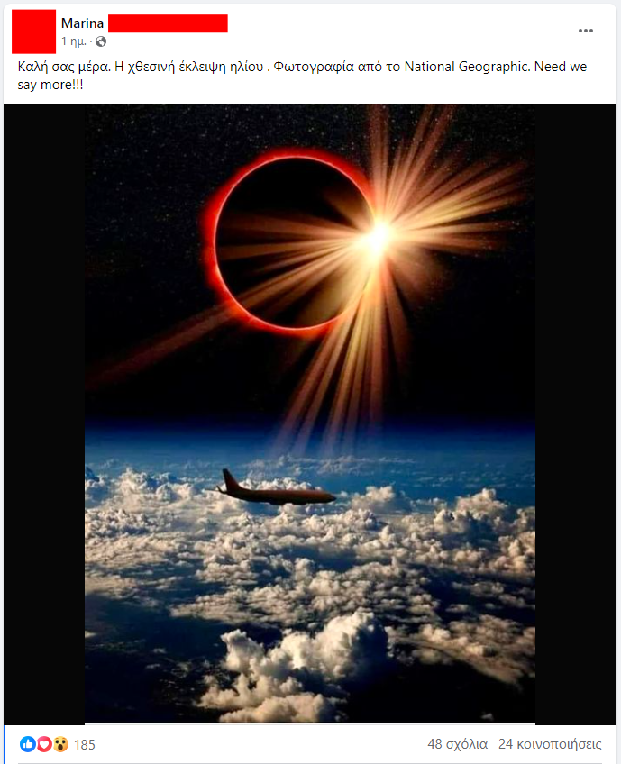Click 'National Geographic' in the post caption
This screenshot has width=621, height=764.
pos(467,67)
